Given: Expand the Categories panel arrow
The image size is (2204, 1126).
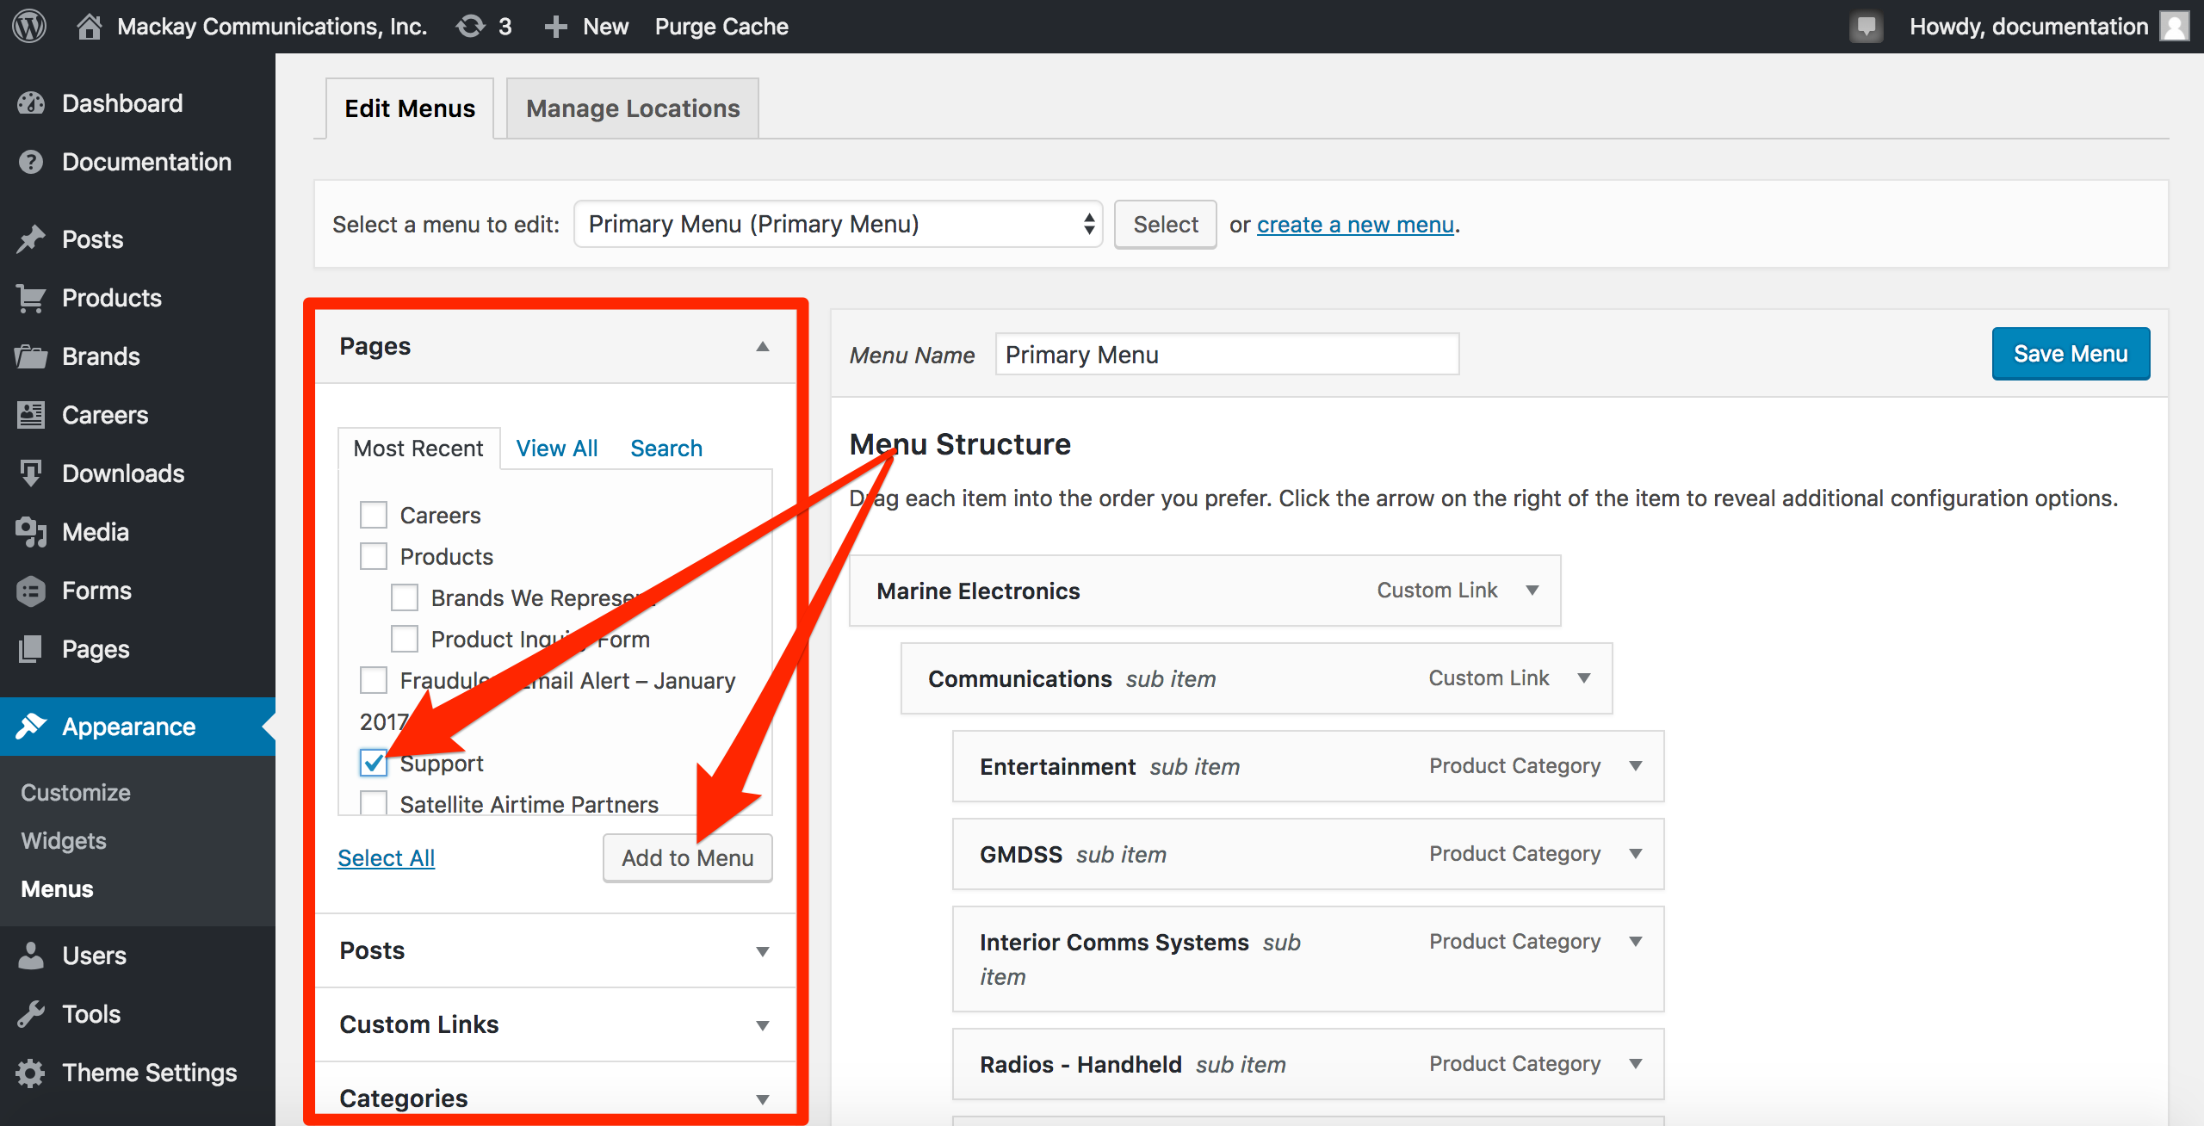Looking at the screenshot, I should click(762, 1099).
